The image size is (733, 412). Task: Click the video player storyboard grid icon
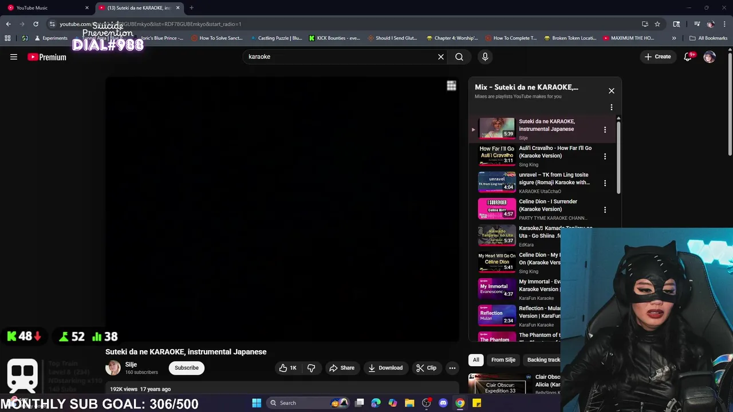click(451, 86)
